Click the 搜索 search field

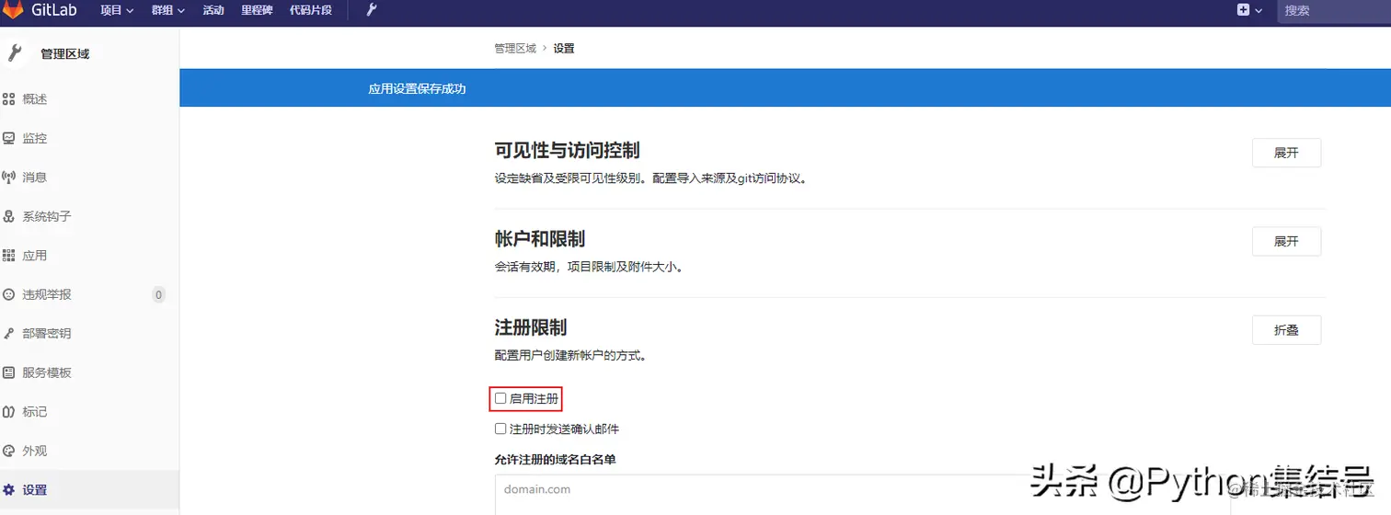pyautogui.click(x=1334, y=11)
